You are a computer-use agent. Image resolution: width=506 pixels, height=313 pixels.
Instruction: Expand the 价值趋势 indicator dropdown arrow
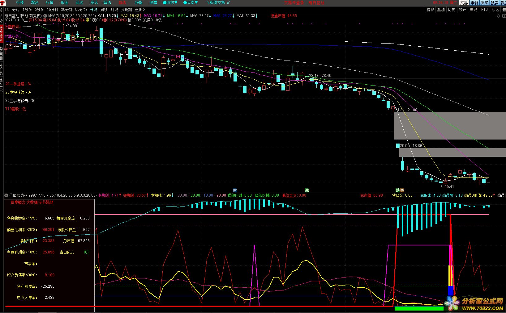tap(6, 195)
